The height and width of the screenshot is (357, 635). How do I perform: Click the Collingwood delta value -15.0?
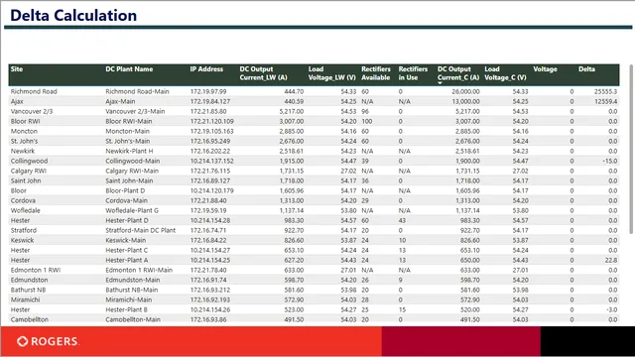click(x=609, y=161)
